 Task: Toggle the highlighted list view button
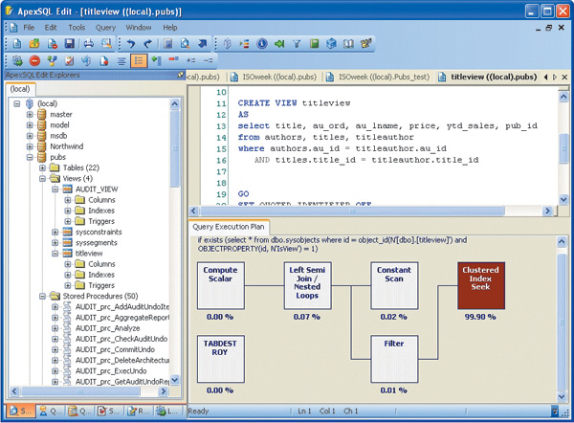139,60
